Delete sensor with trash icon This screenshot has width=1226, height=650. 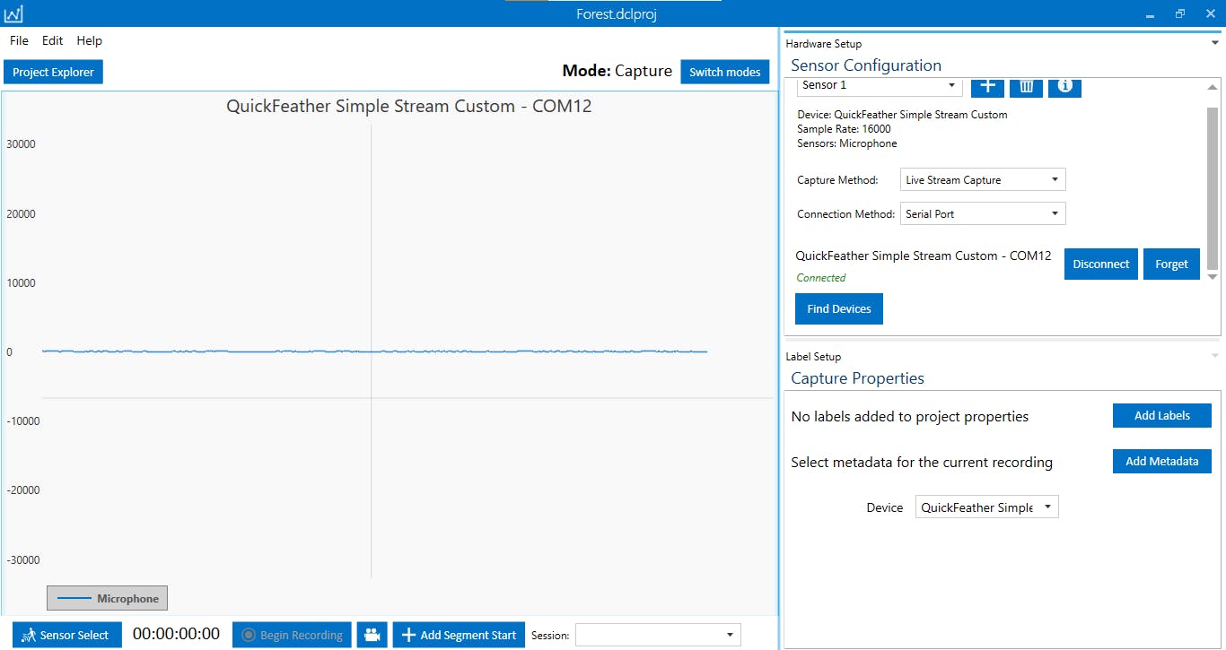(x=1026, y=86)
